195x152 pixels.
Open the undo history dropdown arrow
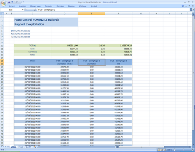[x=14, y=2]
